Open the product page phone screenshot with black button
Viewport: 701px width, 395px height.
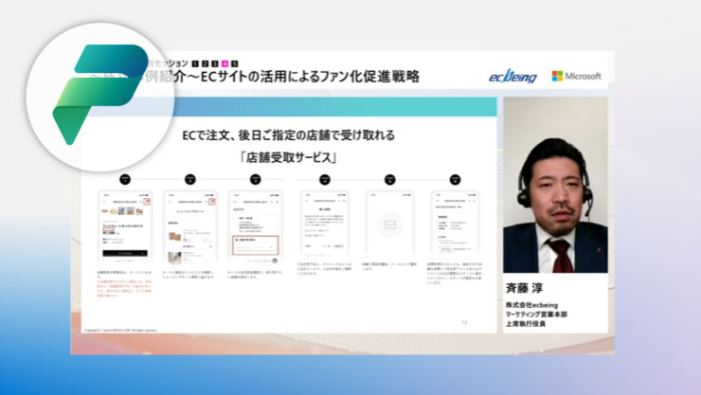125,227
